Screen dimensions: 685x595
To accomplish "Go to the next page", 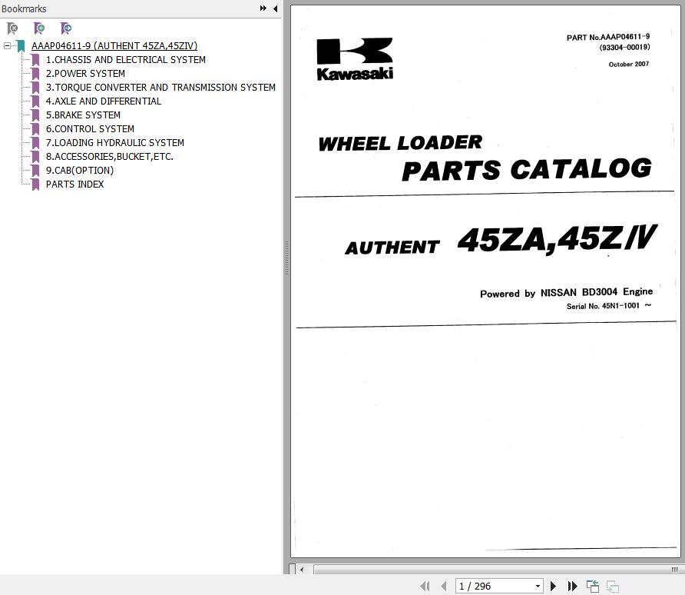I will (x=553, y=586).
